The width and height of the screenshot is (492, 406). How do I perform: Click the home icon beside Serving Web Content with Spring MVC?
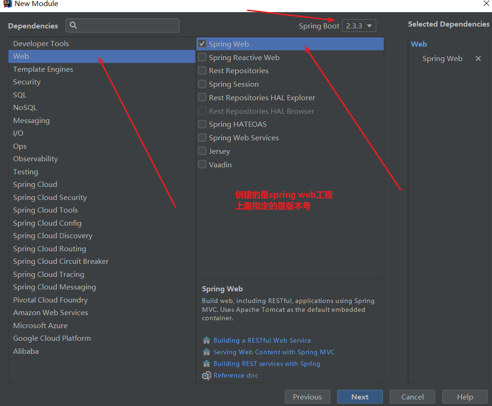coord(207,352)
